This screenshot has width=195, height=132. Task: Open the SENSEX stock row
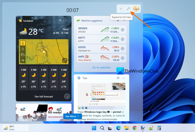tap(101, 30)
